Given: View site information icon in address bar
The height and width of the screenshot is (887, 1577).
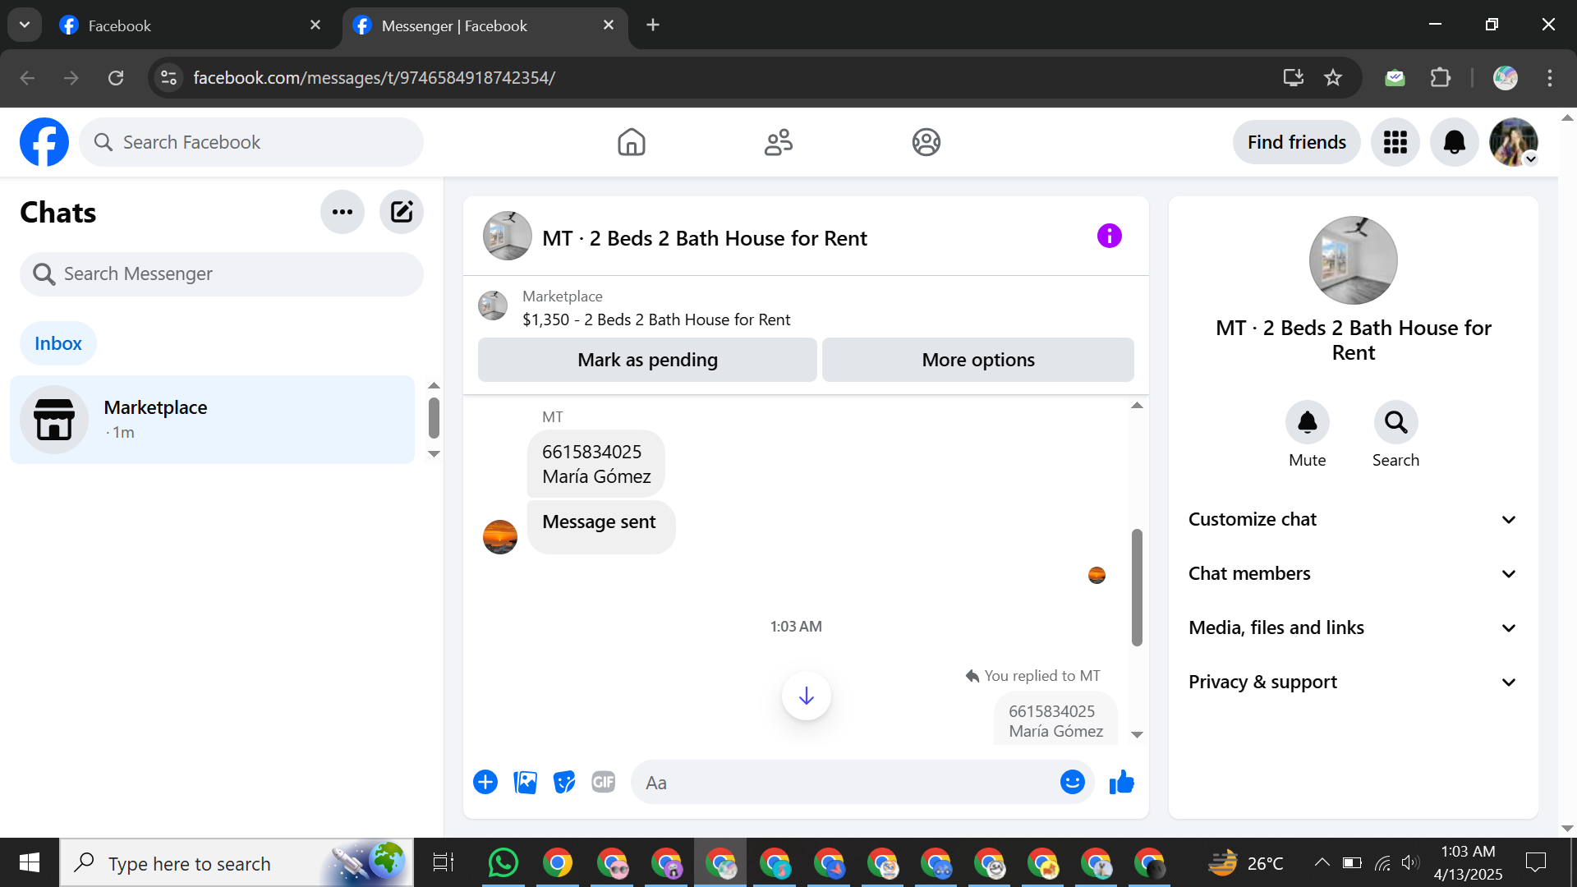Looking at the screenshot, I should [168, 77].
